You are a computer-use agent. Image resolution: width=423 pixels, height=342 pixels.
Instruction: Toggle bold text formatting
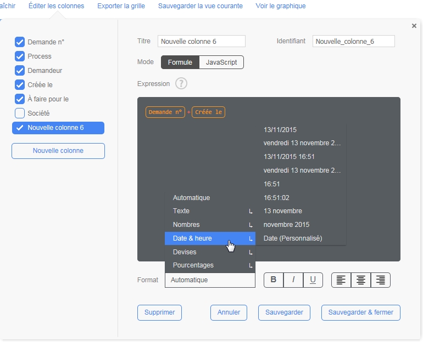[x=274, y=280]
